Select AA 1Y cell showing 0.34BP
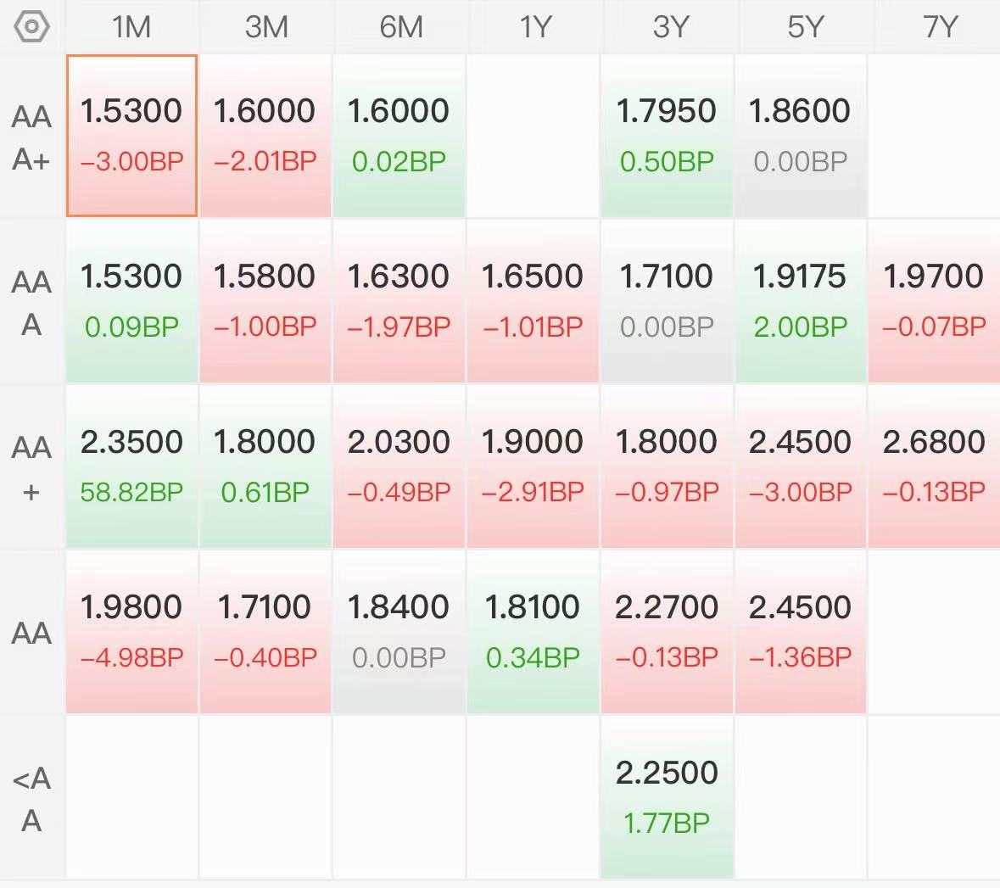This screenshot has height=888, width=1000. pos(533,632)
